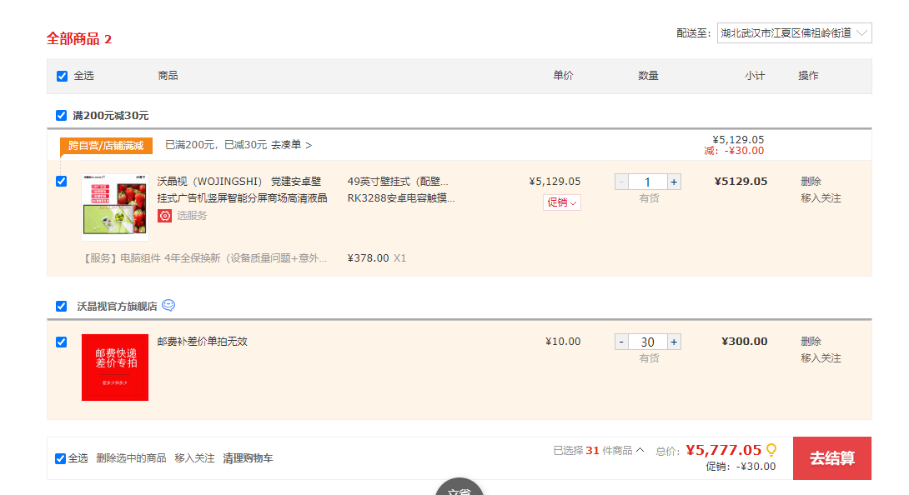Open the 配送至 delivery address dropdown
Screen dimensions: 909x495
click(794, 33)
